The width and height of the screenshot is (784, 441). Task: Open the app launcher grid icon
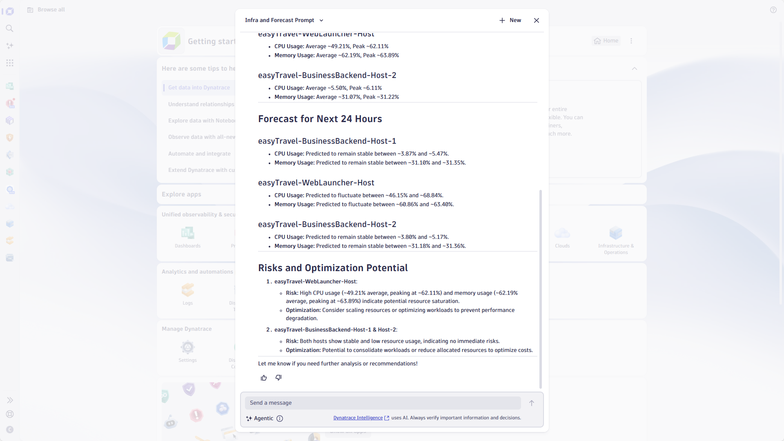click(10, 62)
